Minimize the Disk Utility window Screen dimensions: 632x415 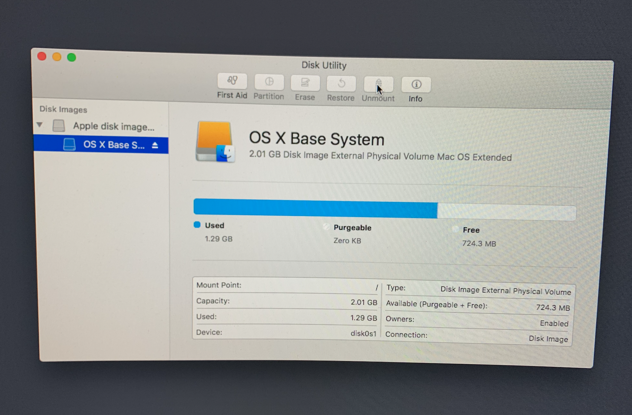pos(57,57)
